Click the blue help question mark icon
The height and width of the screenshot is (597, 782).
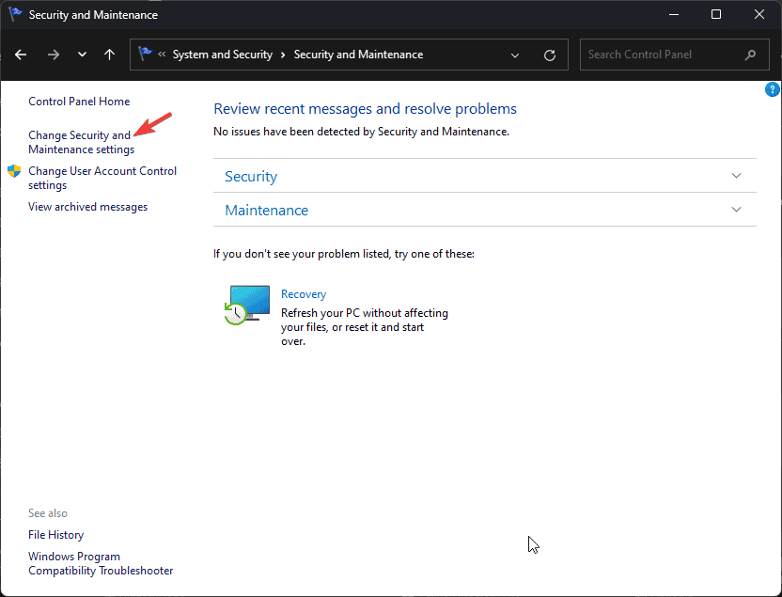(772, 89)
